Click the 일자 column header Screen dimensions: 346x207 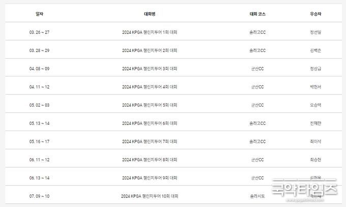click(x=39, y=14)
